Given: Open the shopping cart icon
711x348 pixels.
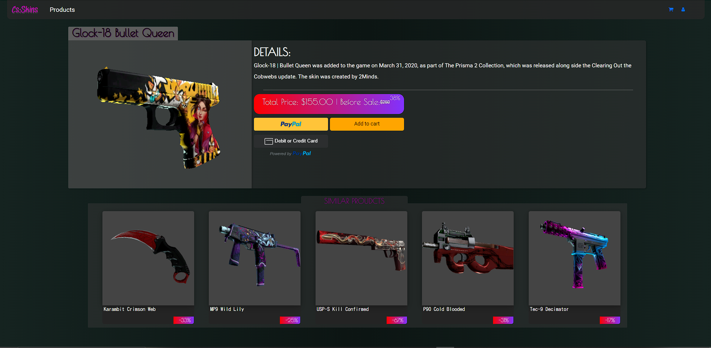Looking at the screenshot, I should click(x=671, y=10).
